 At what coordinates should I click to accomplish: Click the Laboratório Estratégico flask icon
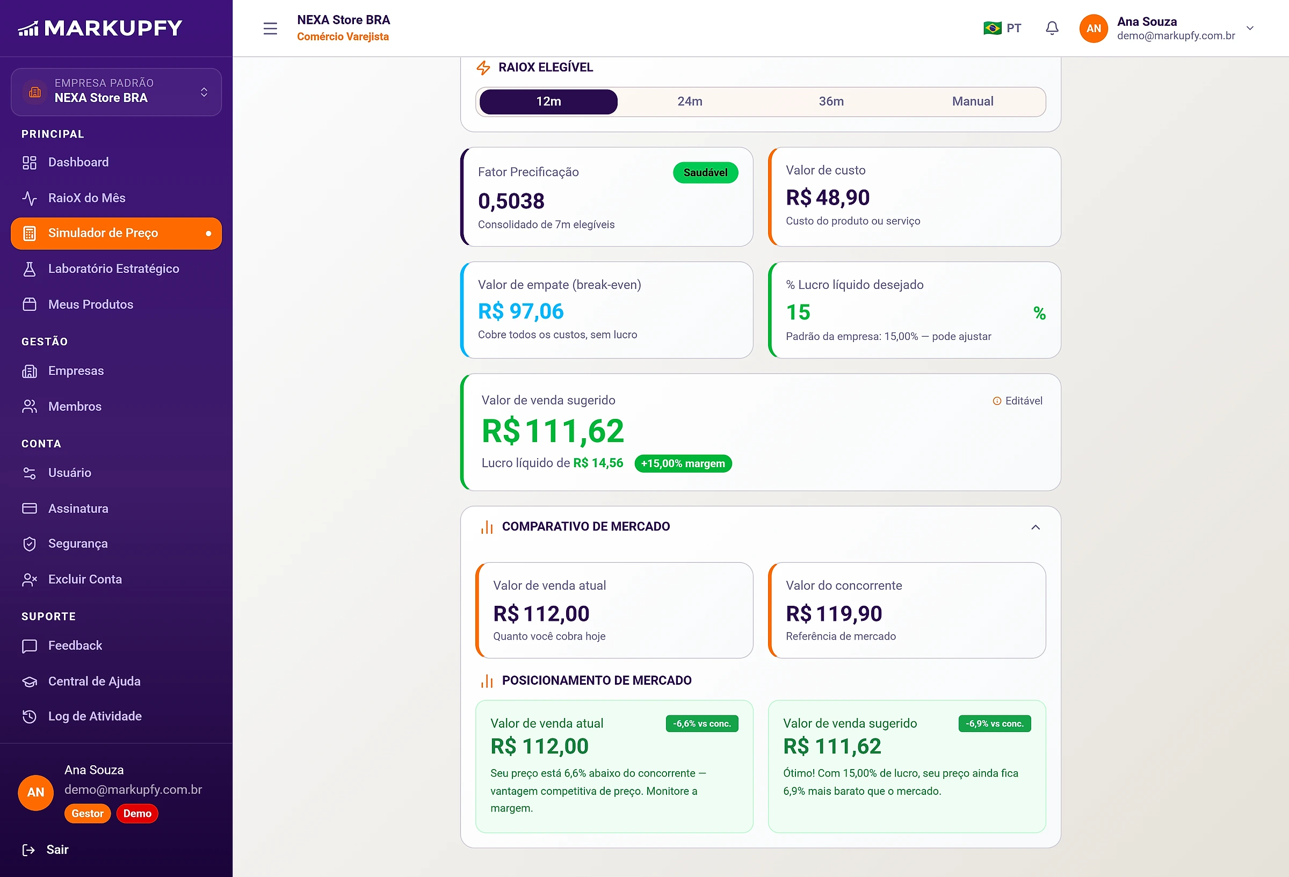tap(30, 269)
